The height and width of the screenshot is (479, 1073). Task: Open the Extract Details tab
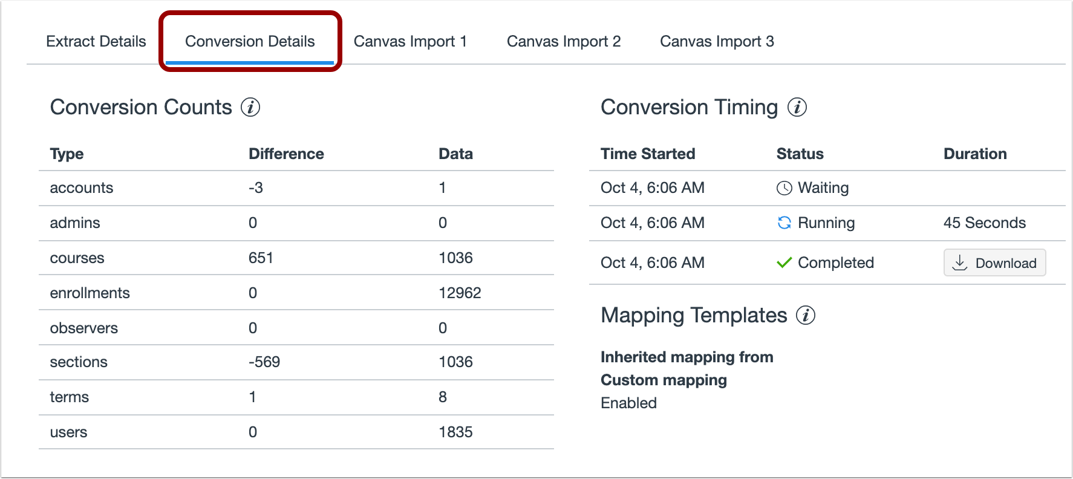pyautogui.click(x=96, y=41)
